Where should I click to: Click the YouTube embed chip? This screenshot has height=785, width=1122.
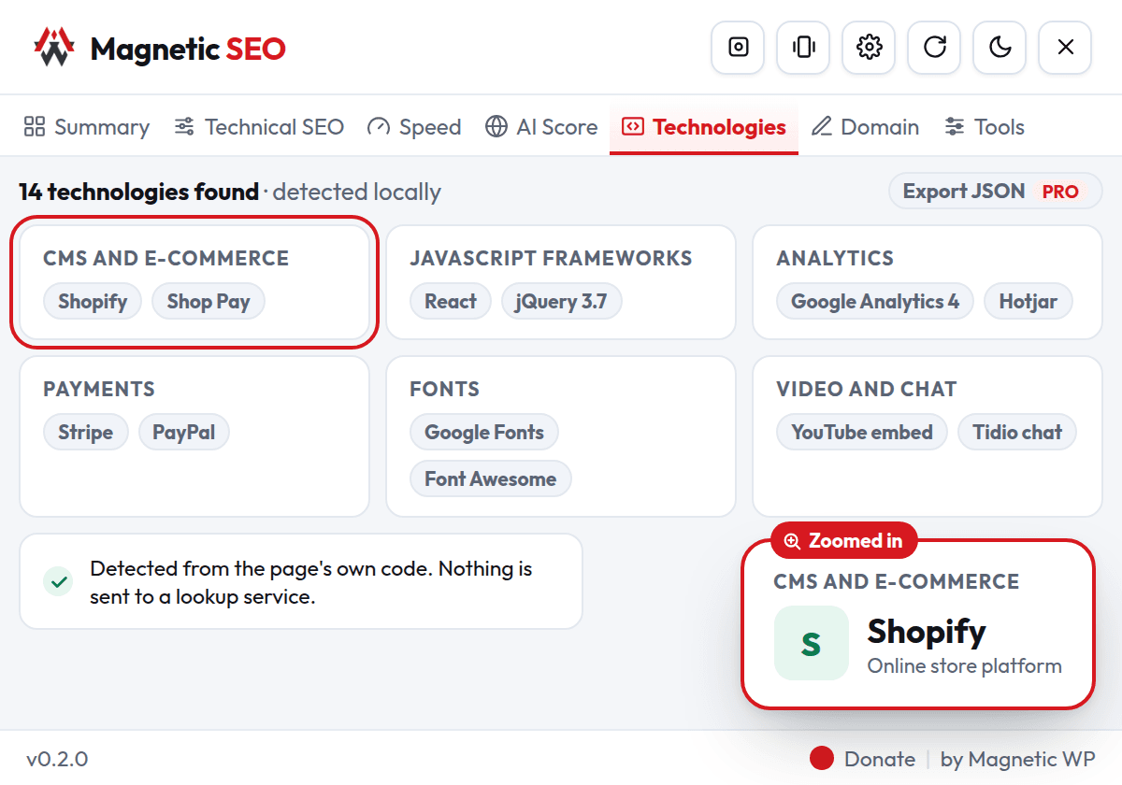pos(862,433)
